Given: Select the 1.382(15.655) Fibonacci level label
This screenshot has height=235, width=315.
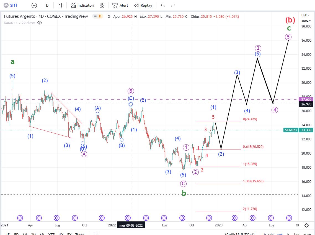Looking at the screenshot, I should pyautogui.click(x=253, y=181).
